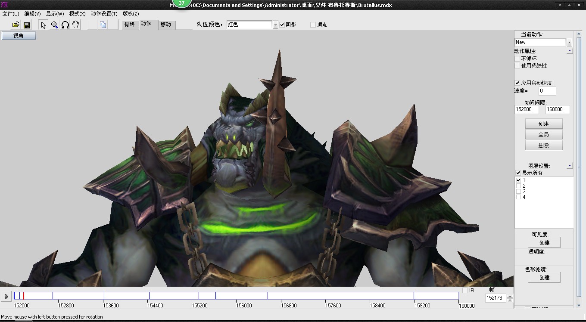Click 创建 under 色彩滤镜 color filter
The image size is (586, 322).
(x=545, y=278)
